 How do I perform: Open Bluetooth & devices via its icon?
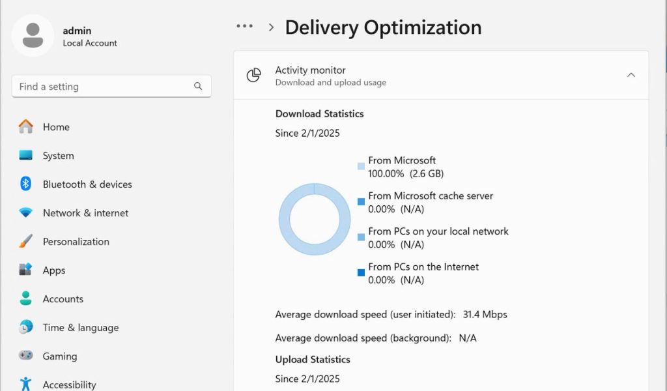point(25,184)
